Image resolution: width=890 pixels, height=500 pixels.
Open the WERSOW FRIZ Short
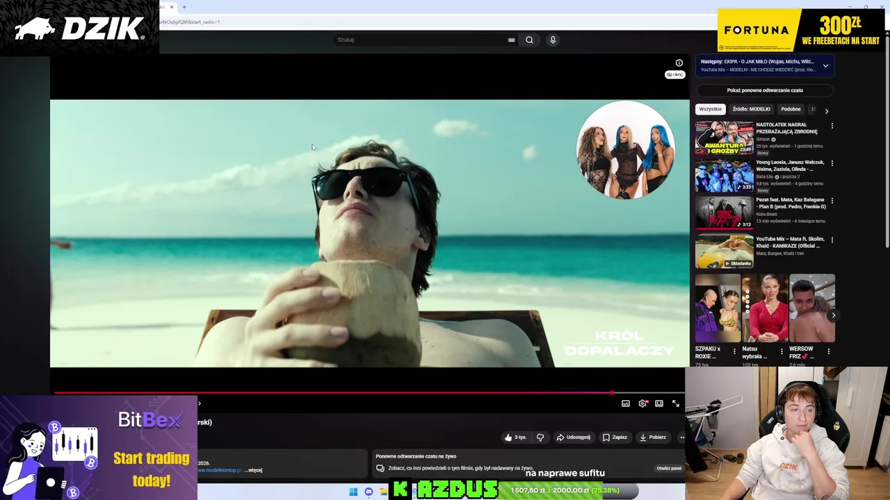[x=812, y=308]
